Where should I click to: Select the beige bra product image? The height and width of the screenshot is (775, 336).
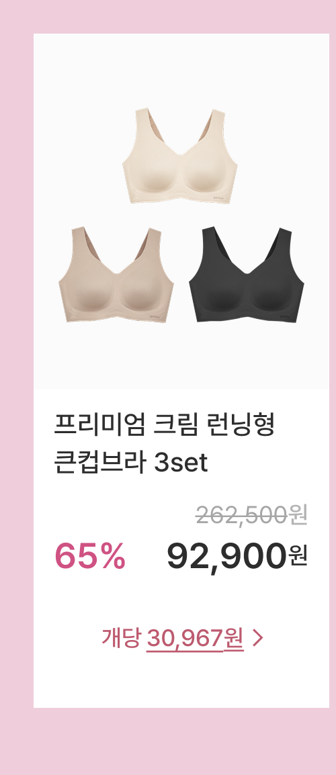[x=116, y=275]
